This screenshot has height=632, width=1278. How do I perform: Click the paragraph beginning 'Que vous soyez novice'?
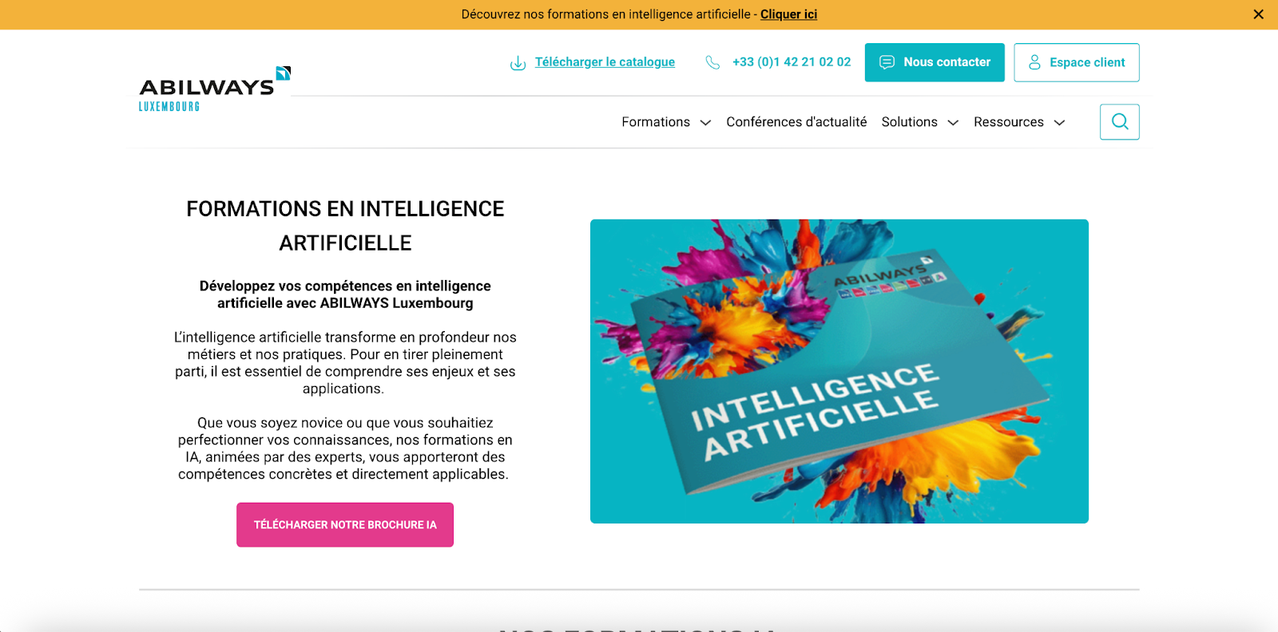click(345, 448)
